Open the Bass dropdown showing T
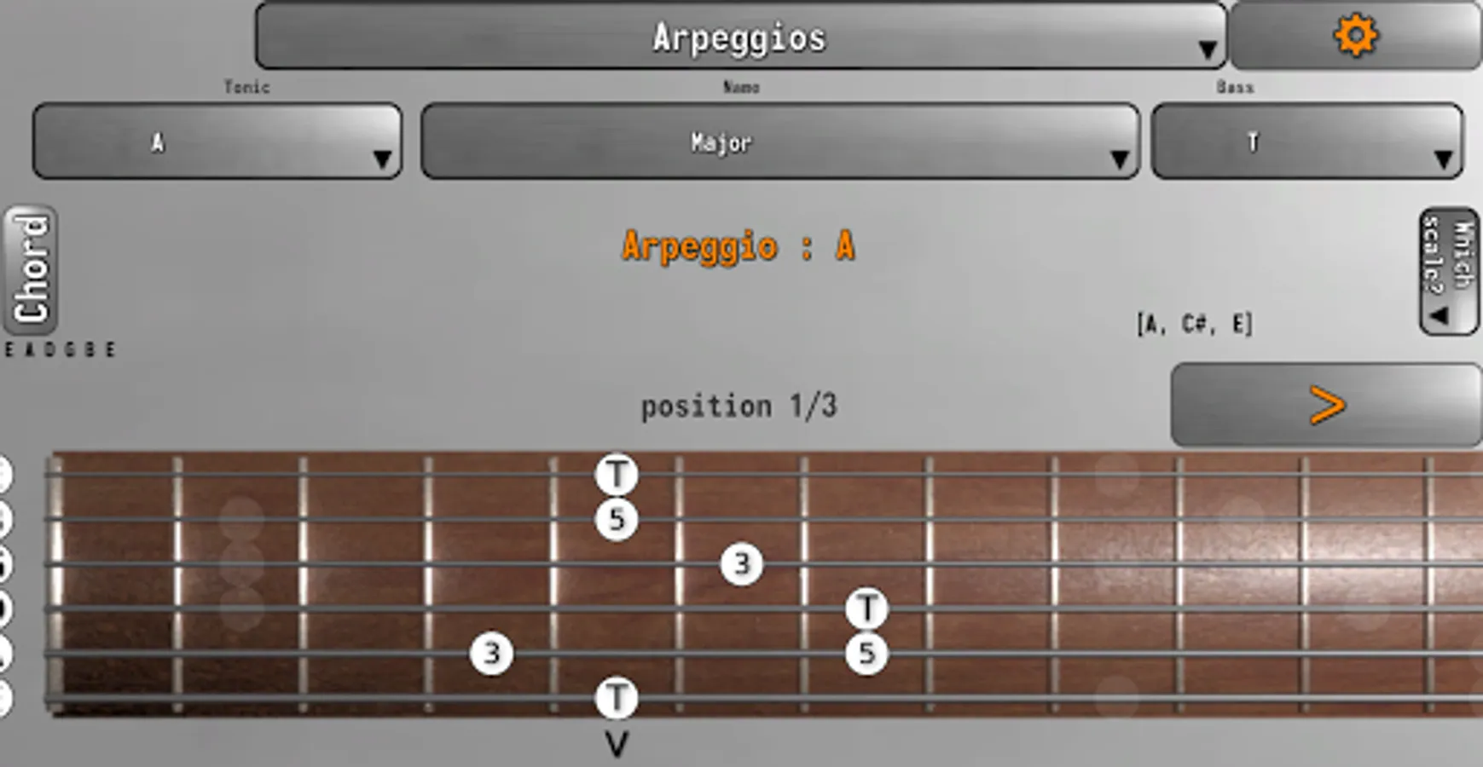This screenshot has width=1483, height=767. [x=1307, y=141]
